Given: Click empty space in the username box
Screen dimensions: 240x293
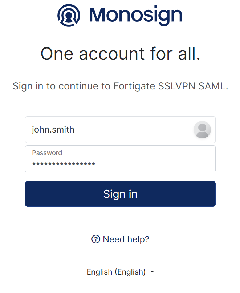Looking at the screenshot, I should click(x=138, y=130).
